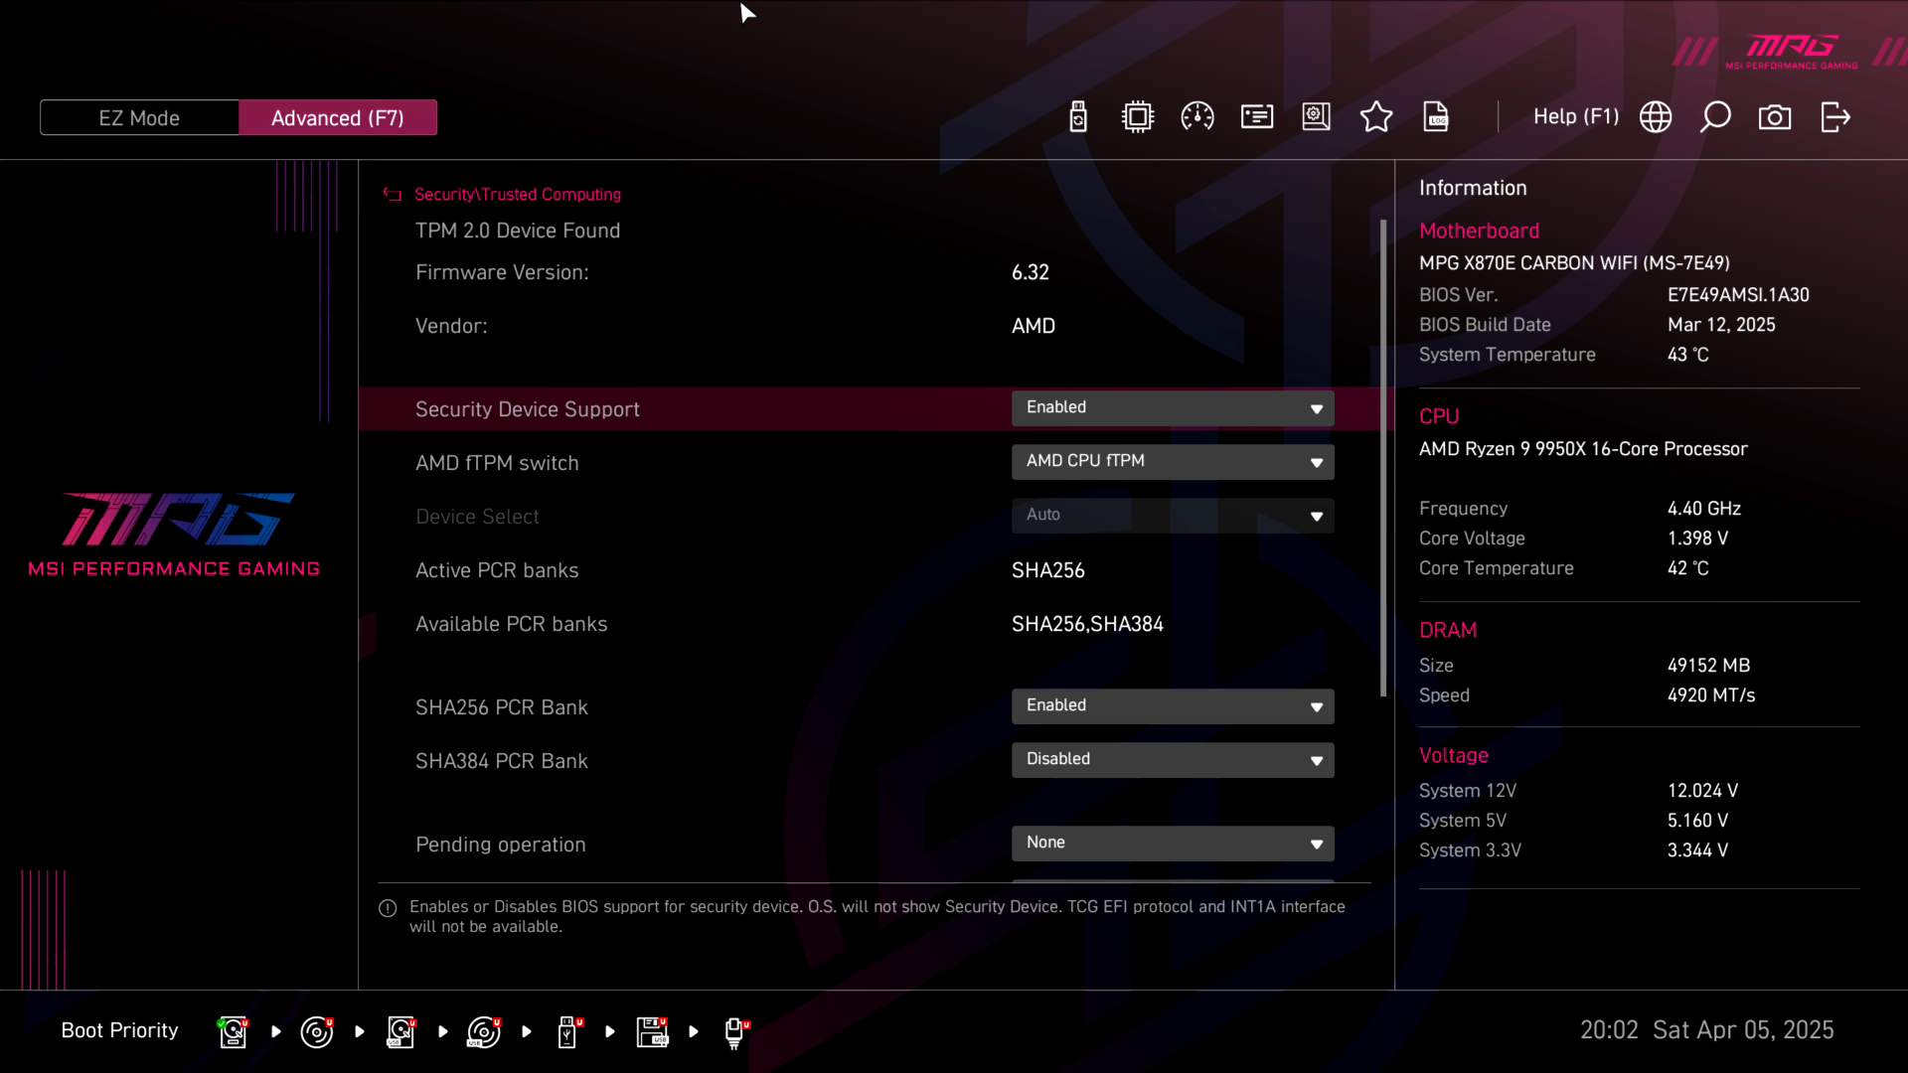Select the USB key boot priority icon

[568, 1031]
